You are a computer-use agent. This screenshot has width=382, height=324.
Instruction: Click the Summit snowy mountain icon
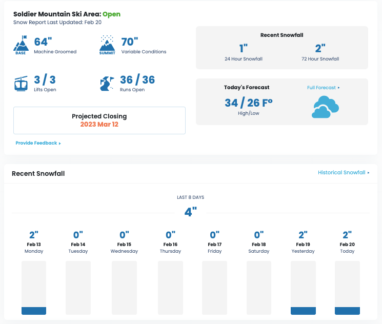[107, 45]
